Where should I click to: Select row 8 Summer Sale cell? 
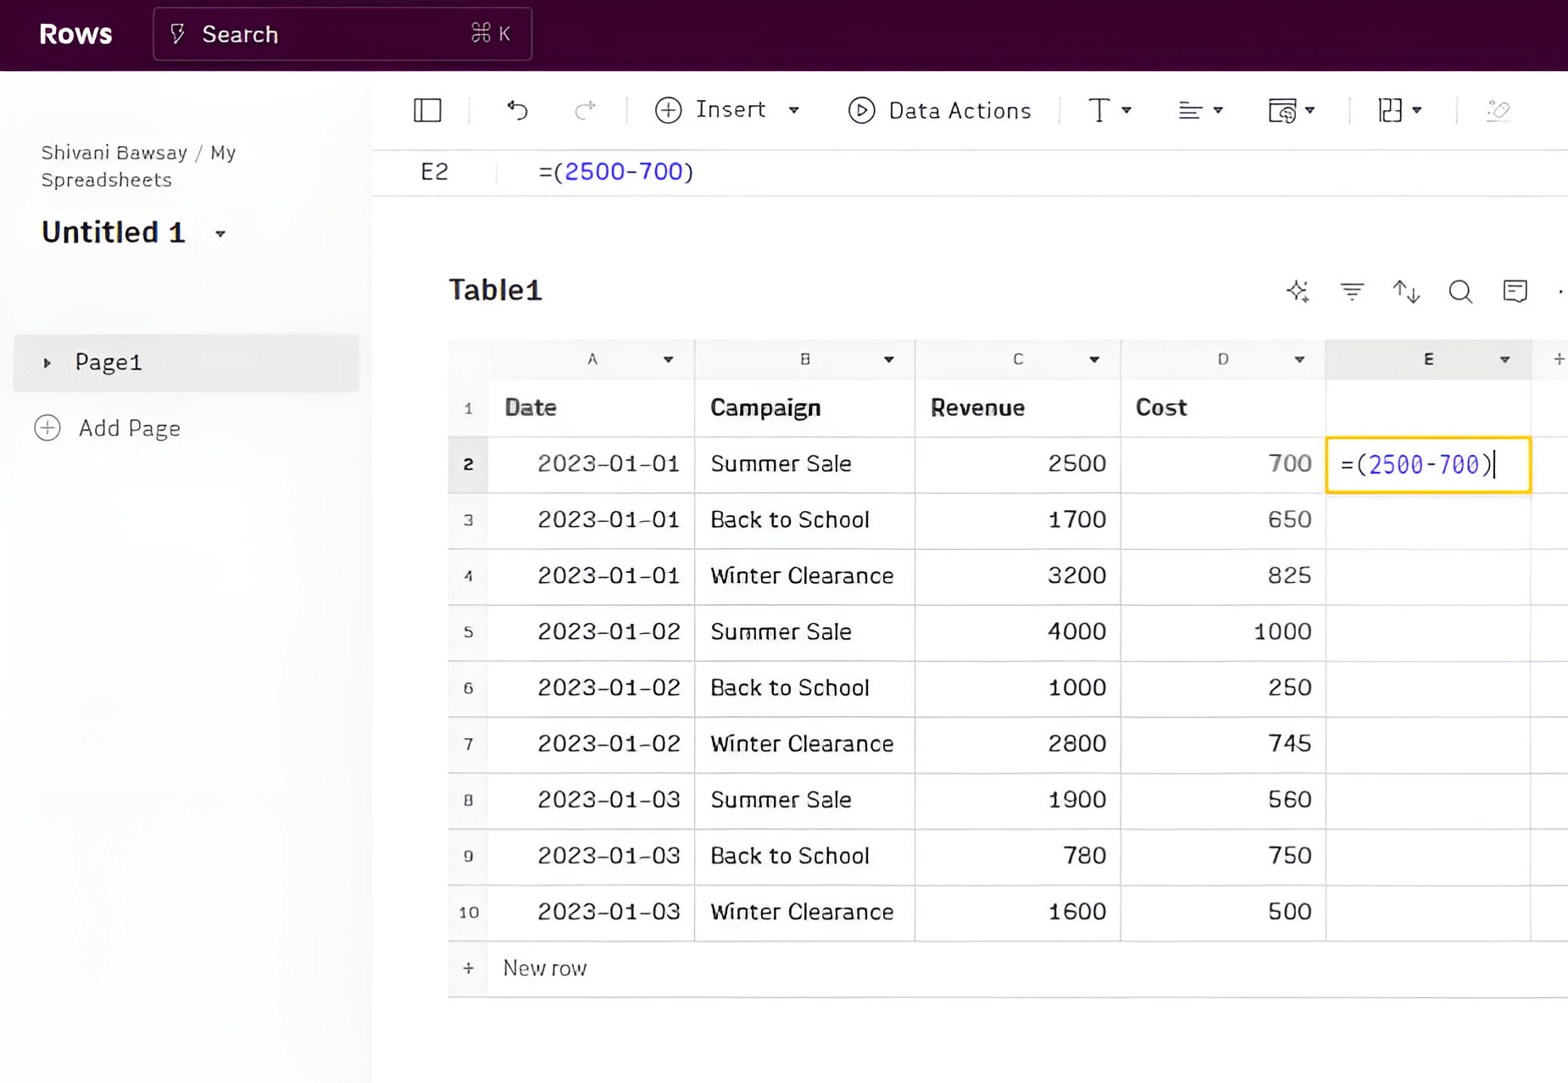click(804, 800)
